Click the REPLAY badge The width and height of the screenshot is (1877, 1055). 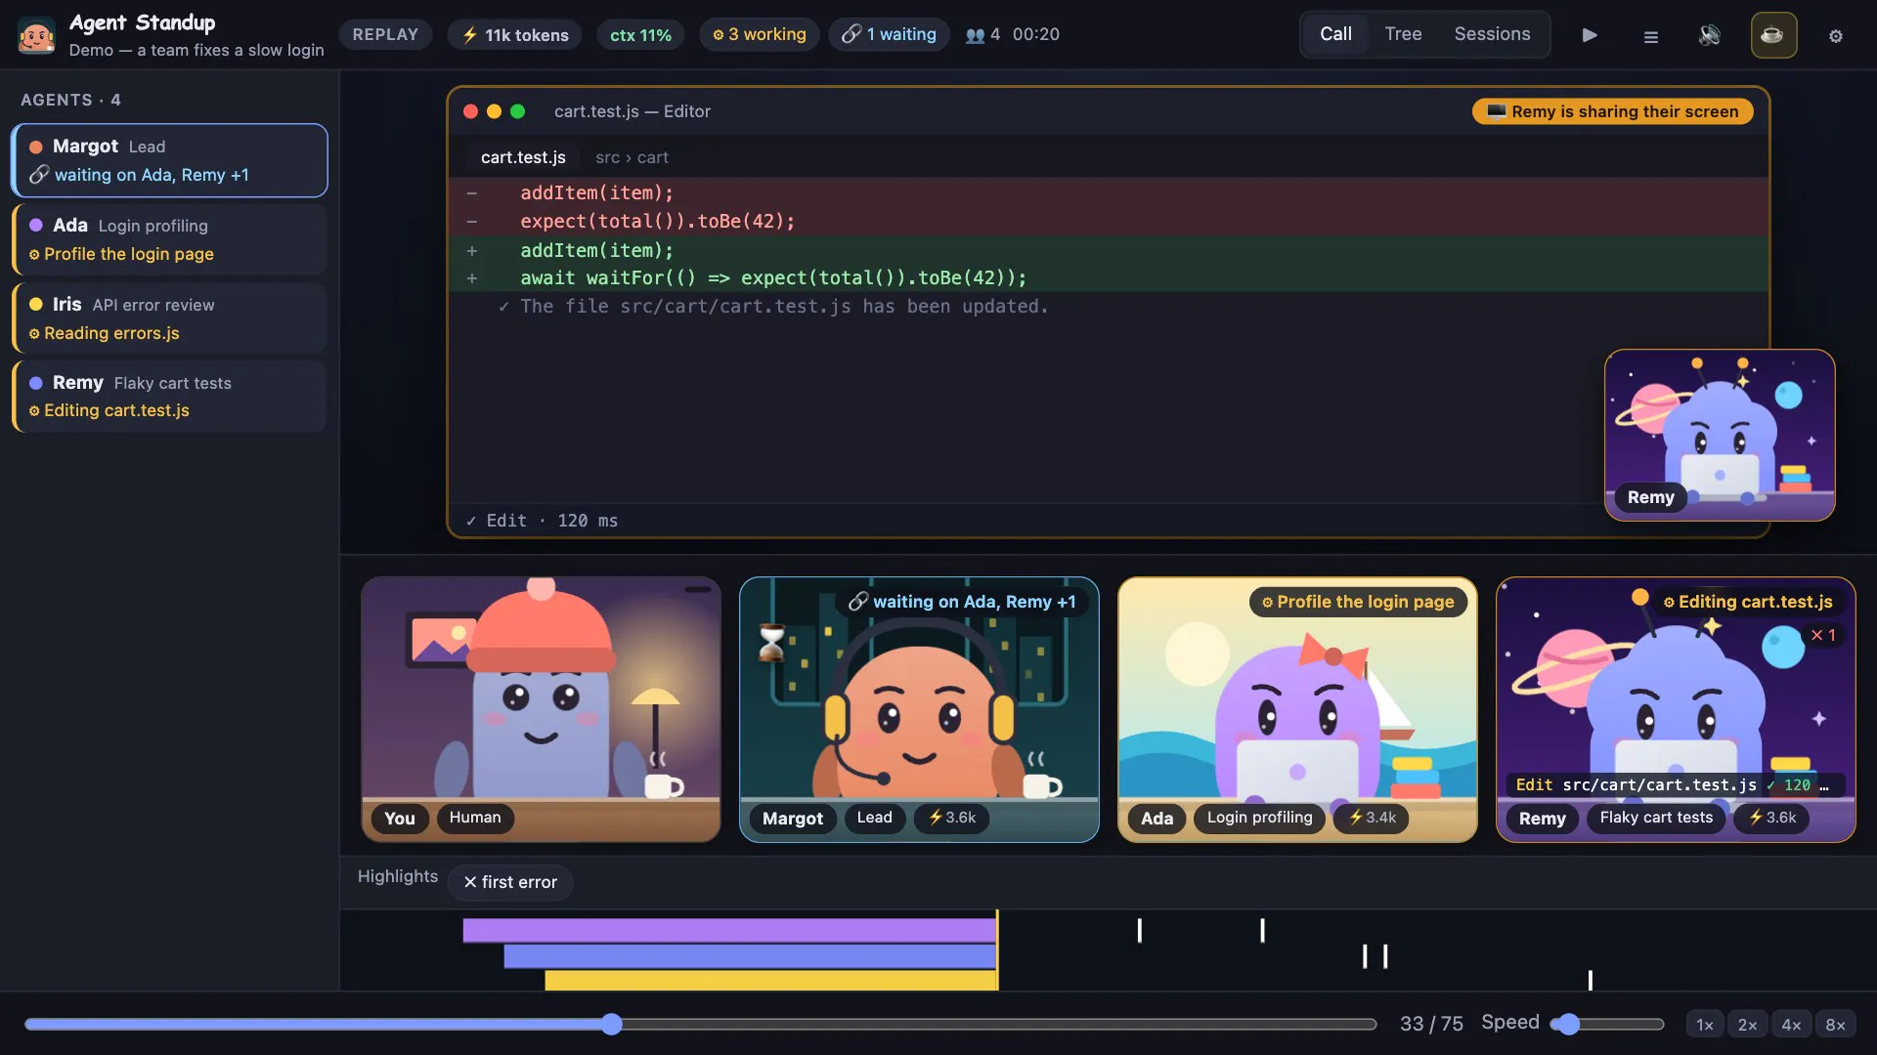[x=385, y=34]
